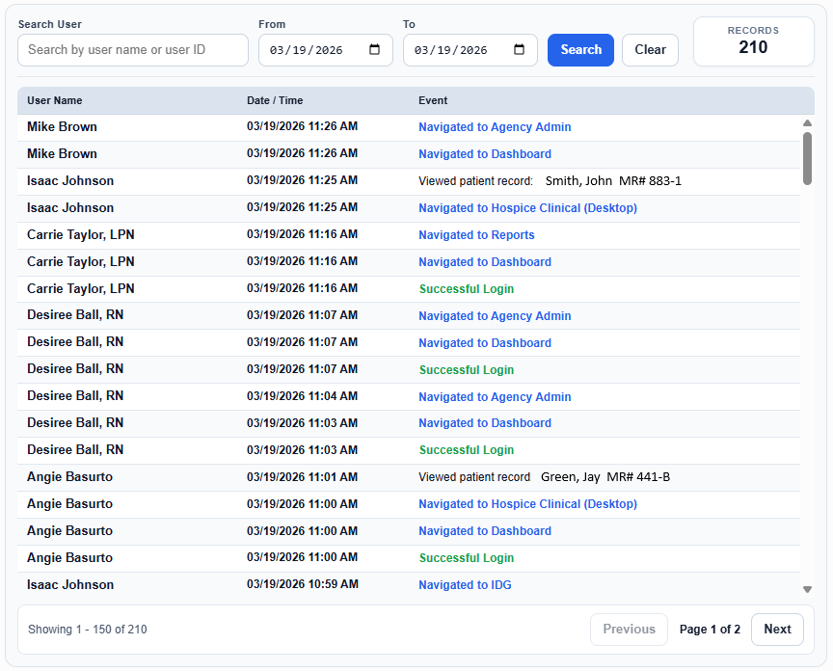
Task: Click the Event column header
Action: point(433,100)
